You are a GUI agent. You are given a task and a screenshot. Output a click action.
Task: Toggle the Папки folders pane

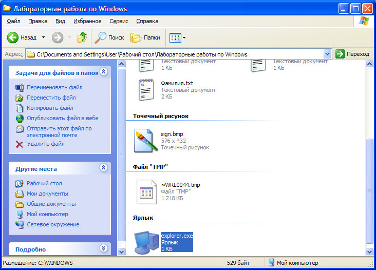point(145,37)
